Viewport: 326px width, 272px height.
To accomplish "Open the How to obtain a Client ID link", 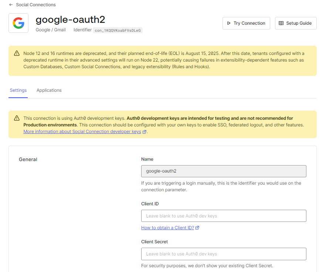I will (167, 227).
